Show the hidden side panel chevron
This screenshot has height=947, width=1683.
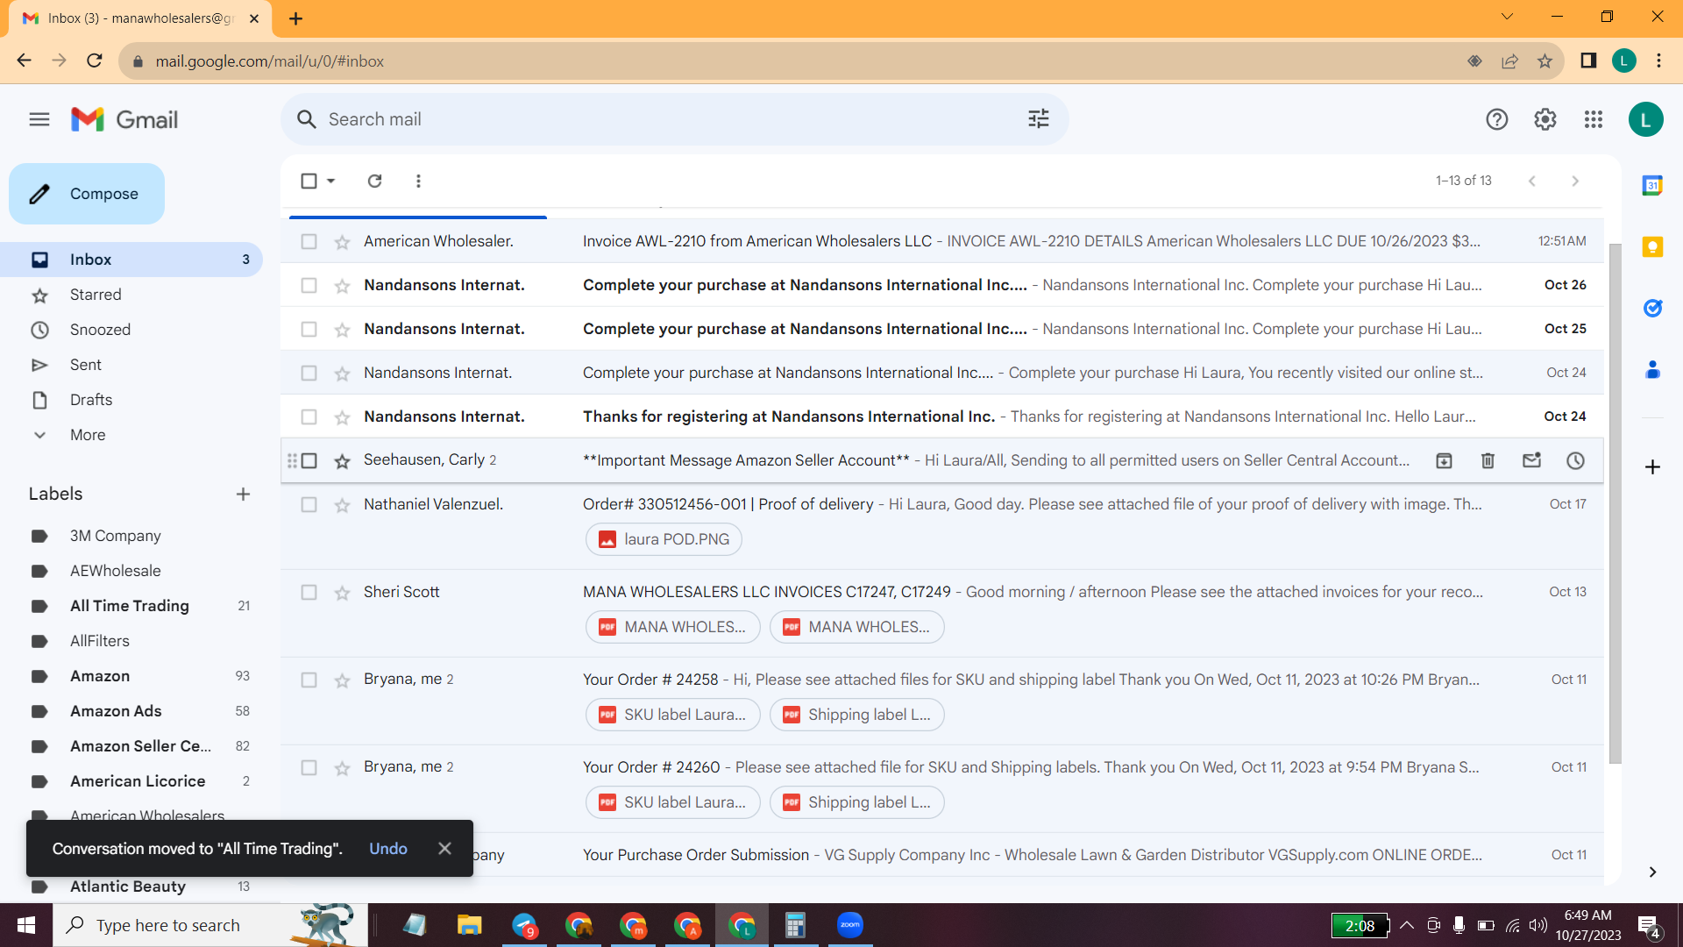pyautogui.click(x=1652, y=872)
